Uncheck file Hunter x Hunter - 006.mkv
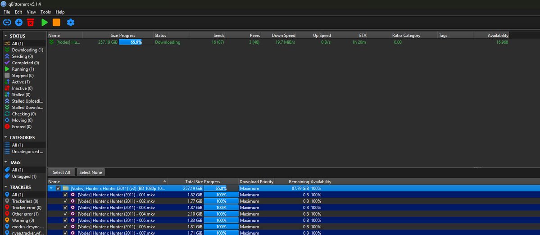Screen dimensions: 540x235 [65, 227]
